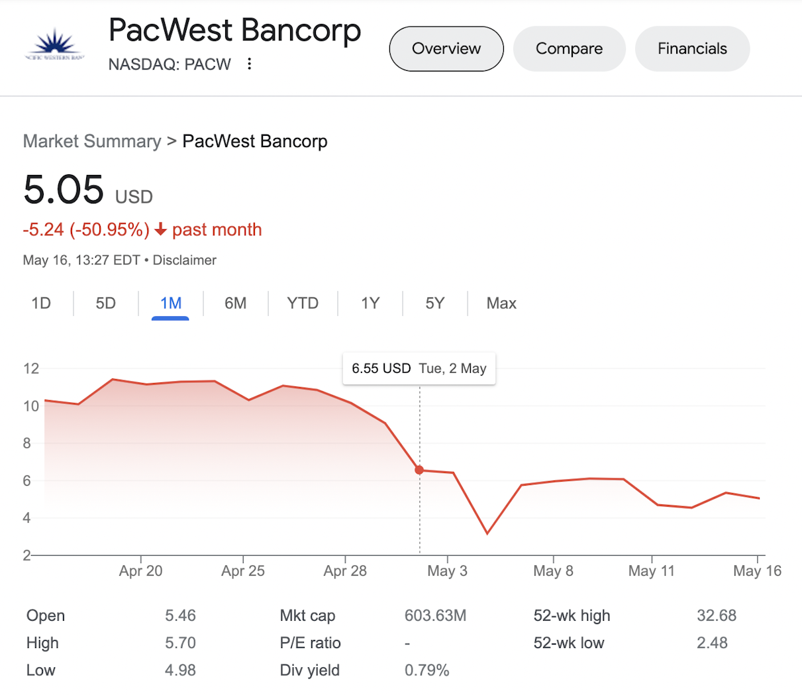802x695 pixels.
Task: Select the 1M time range
Action: coord(170,303)
